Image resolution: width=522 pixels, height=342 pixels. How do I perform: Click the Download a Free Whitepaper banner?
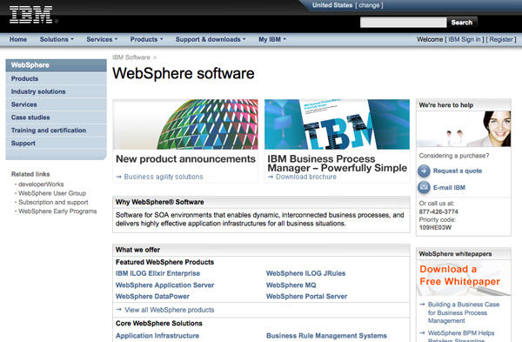464,278
